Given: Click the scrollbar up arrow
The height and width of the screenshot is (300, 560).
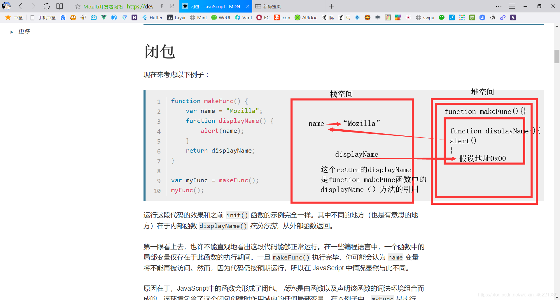Looking at the screenshot, I should 557,26.
